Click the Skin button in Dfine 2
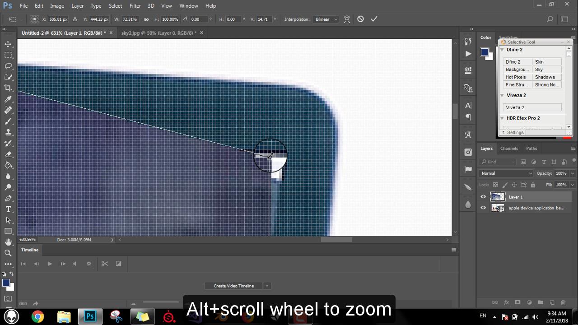 547,62
